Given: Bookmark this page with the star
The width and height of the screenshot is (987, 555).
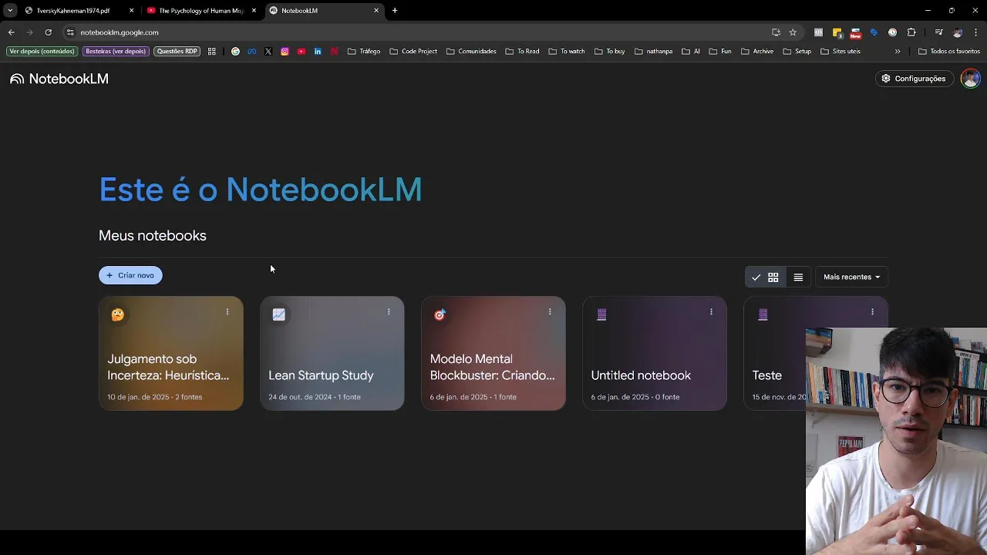Looking at the screenshot, I should point(793,32).
